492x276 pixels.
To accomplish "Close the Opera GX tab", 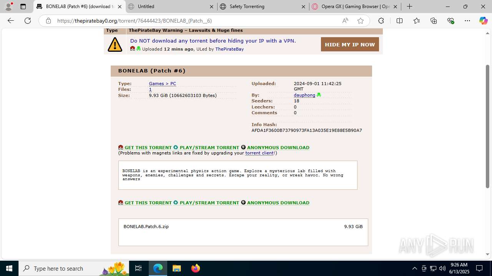I will (395, 7).
